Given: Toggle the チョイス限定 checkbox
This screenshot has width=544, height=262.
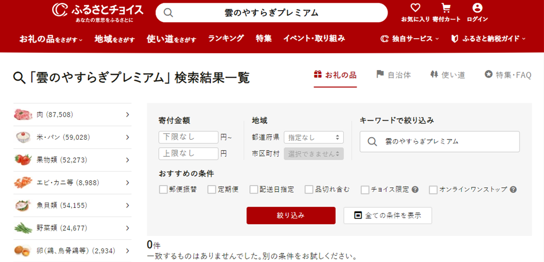Looking at the screenshot, I should coord(365,190).
